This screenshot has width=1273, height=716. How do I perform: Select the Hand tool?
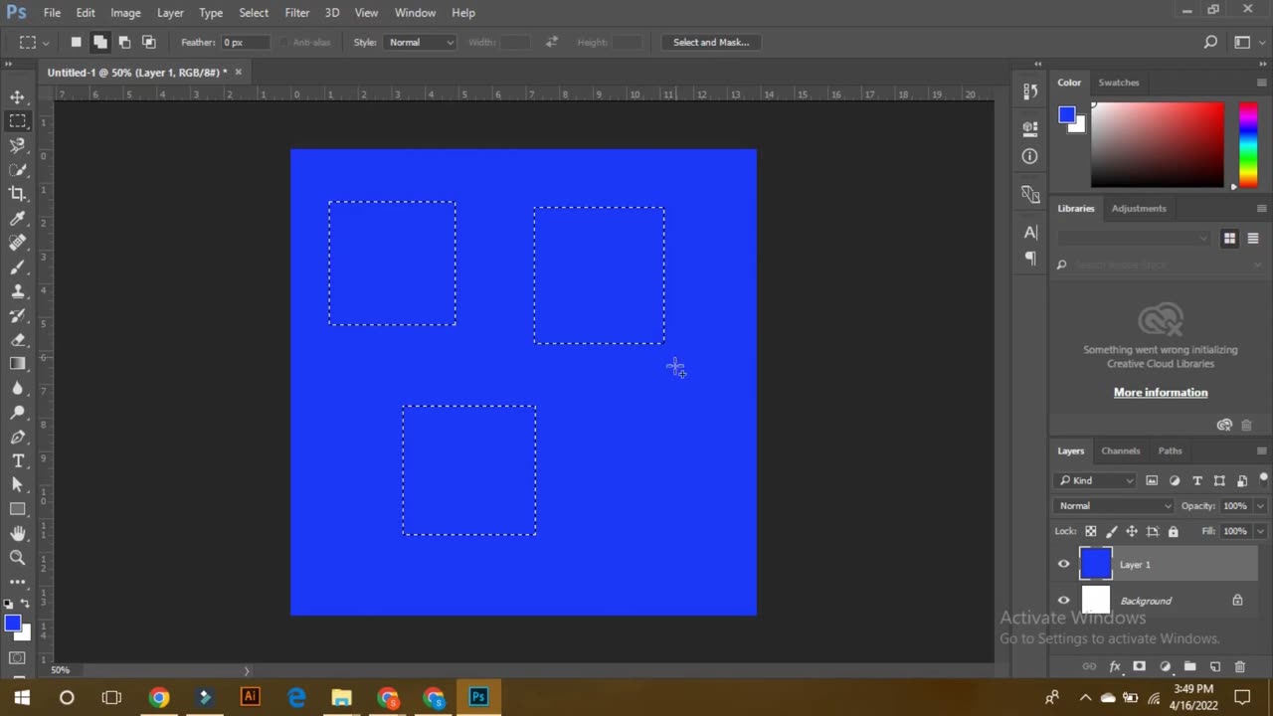coord(18,534)
